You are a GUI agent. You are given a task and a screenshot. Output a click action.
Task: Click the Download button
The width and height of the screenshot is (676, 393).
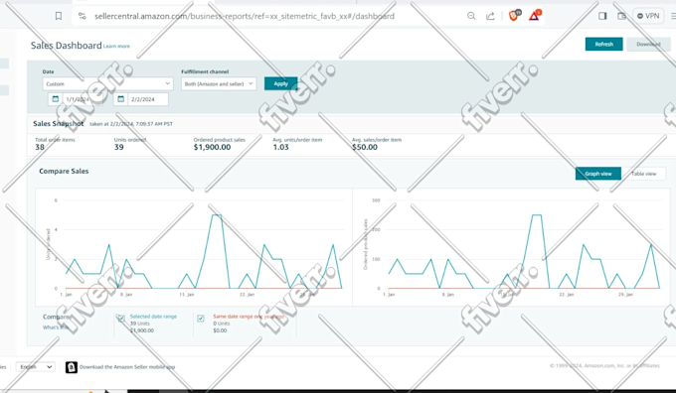(x=648, y=44)
